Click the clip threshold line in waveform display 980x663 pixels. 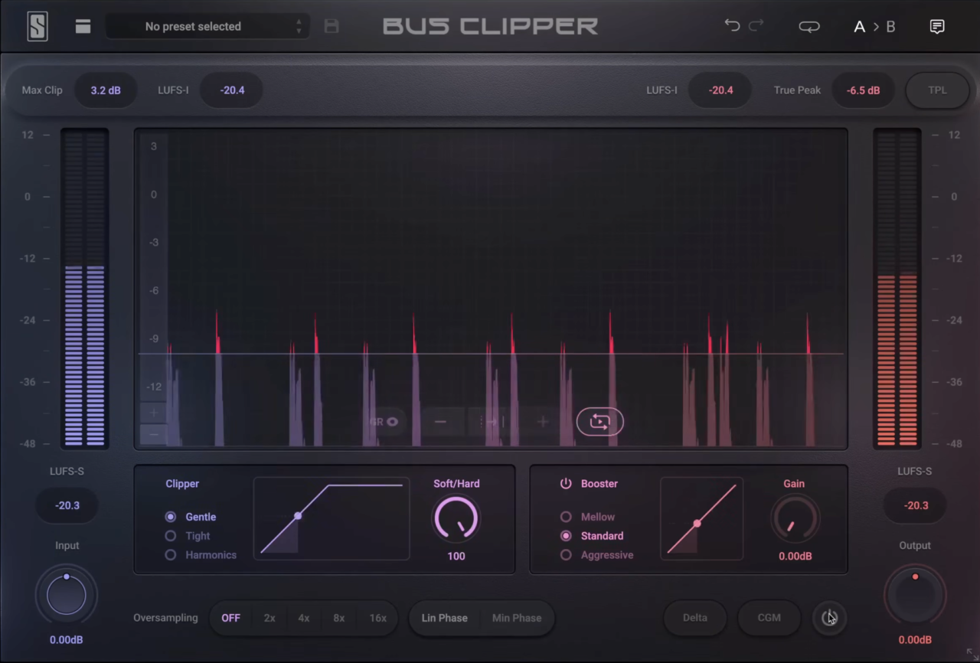tap(490, 354)
